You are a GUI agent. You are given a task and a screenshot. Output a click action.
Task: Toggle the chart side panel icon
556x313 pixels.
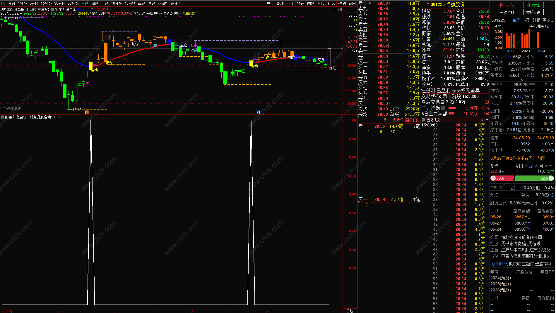[340, 9]
